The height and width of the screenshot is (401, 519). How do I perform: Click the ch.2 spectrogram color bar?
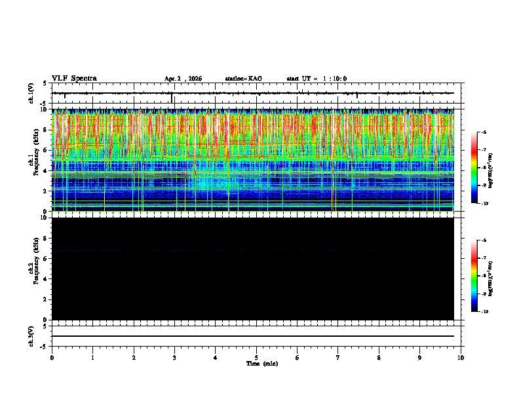(x=474, y=276)
